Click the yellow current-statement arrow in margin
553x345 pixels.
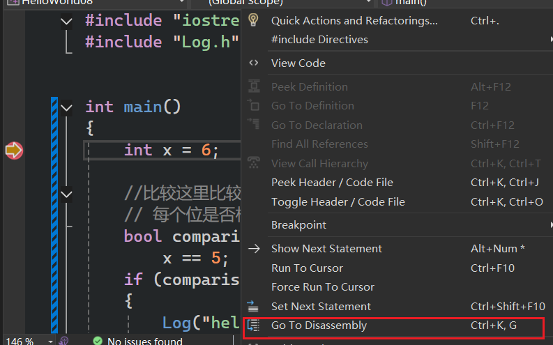13,150
